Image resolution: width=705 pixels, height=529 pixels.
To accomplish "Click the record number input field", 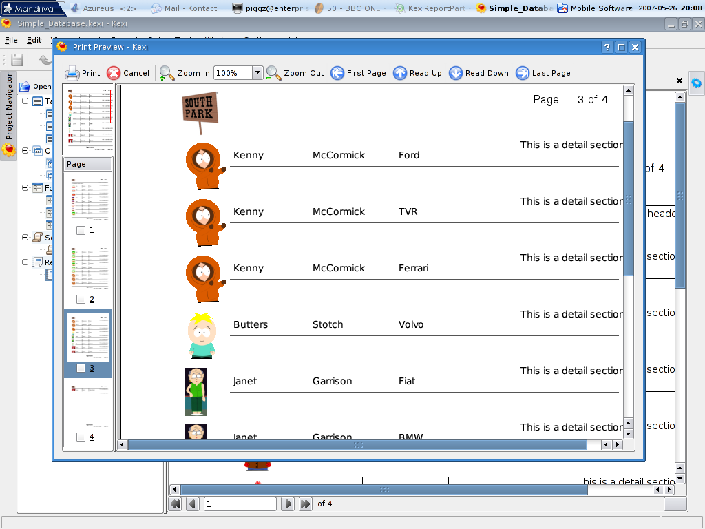I will [240, 504].
